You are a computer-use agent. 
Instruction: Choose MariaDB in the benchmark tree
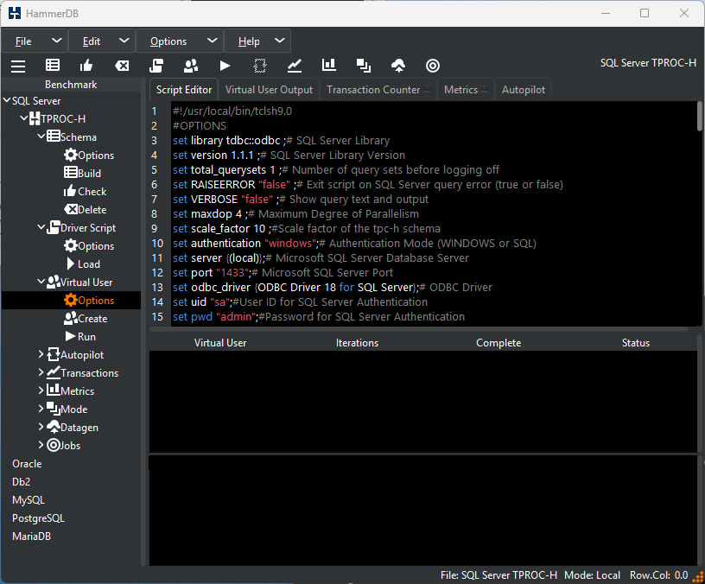pyautogui.click(x=31, y=536)
